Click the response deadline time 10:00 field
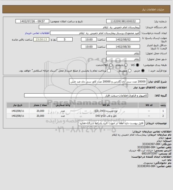Viewport: 173px width, 190px height. 89,40
